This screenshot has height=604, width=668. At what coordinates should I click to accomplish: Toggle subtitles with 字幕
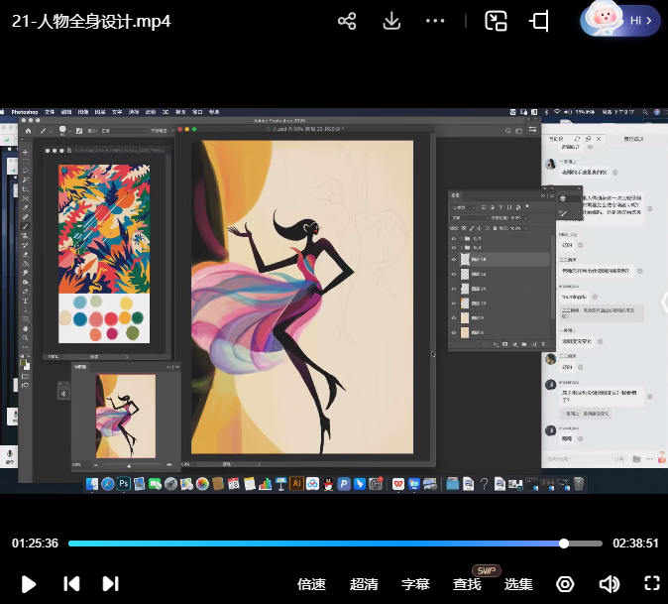(x=415, y=584)
